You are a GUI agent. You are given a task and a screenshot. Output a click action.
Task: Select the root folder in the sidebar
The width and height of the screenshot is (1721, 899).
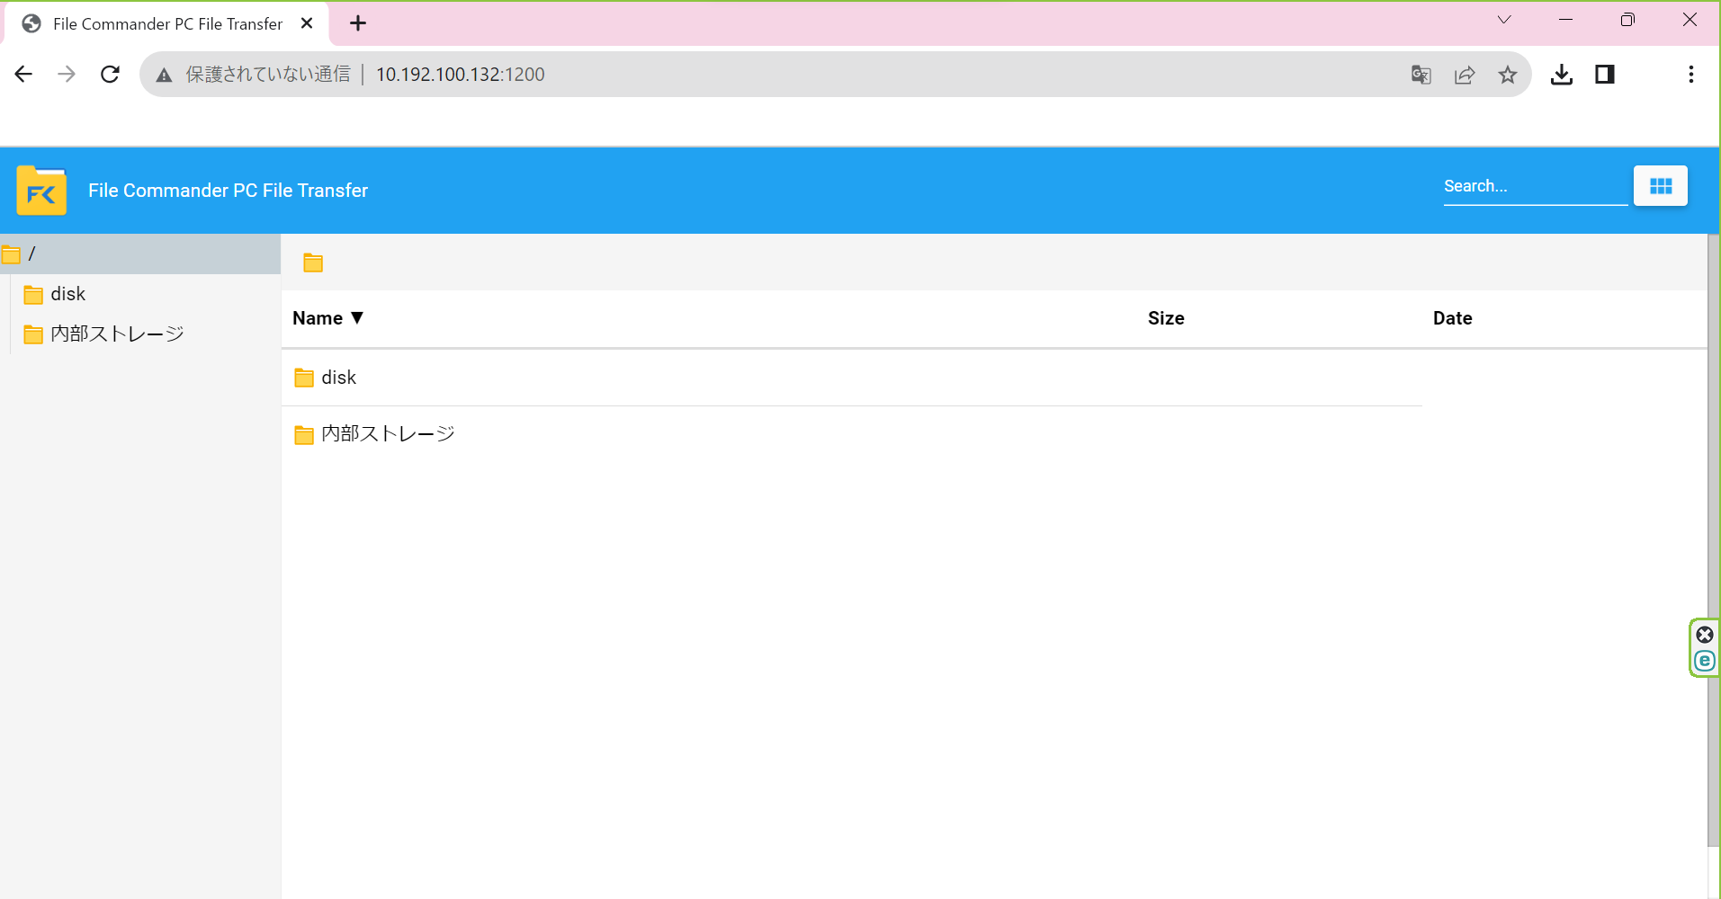tap(140, 254)
